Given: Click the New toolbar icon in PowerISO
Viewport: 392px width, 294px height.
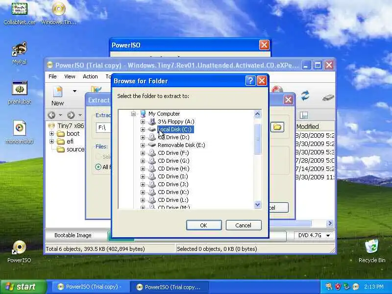Looking at the screenshot, I should point(57,96).
